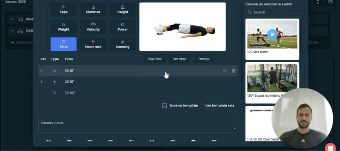Open the type selector for set 1
Screen dimensions: 340x151
tap(54, 71)
